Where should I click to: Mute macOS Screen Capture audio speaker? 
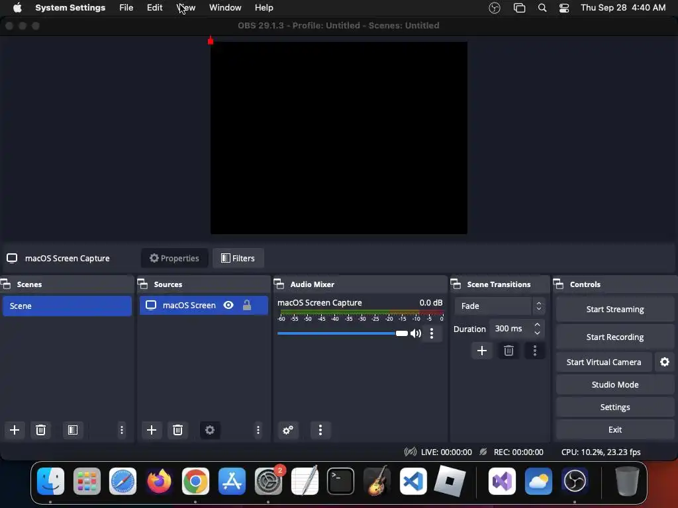click(x=416, y=333)
